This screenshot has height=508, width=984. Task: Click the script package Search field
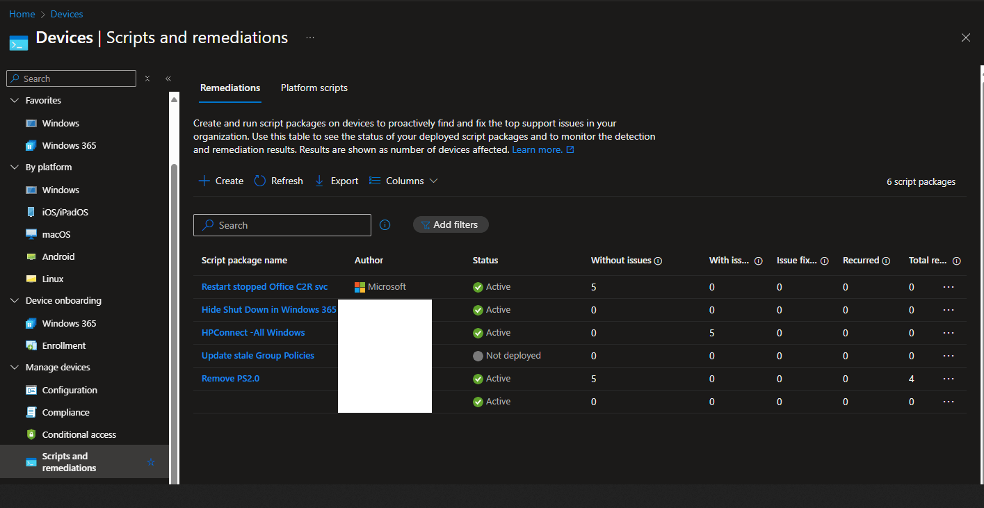pos(282,225)
